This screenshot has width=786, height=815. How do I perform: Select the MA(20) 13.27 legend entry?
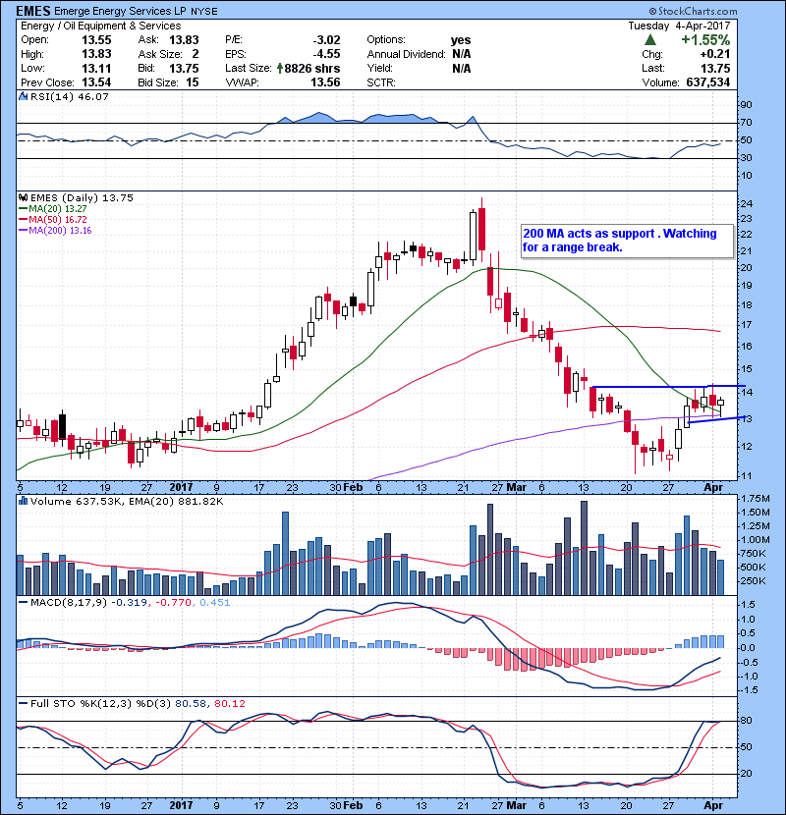pos(52,209)
